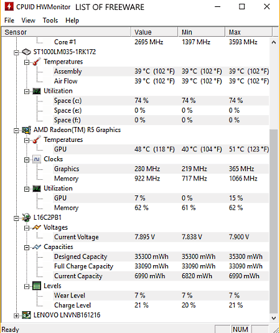Click the vertical scrollbar thumb
Image resolution: width=280 pixels, height=333 pixels.
pos(274,221)
